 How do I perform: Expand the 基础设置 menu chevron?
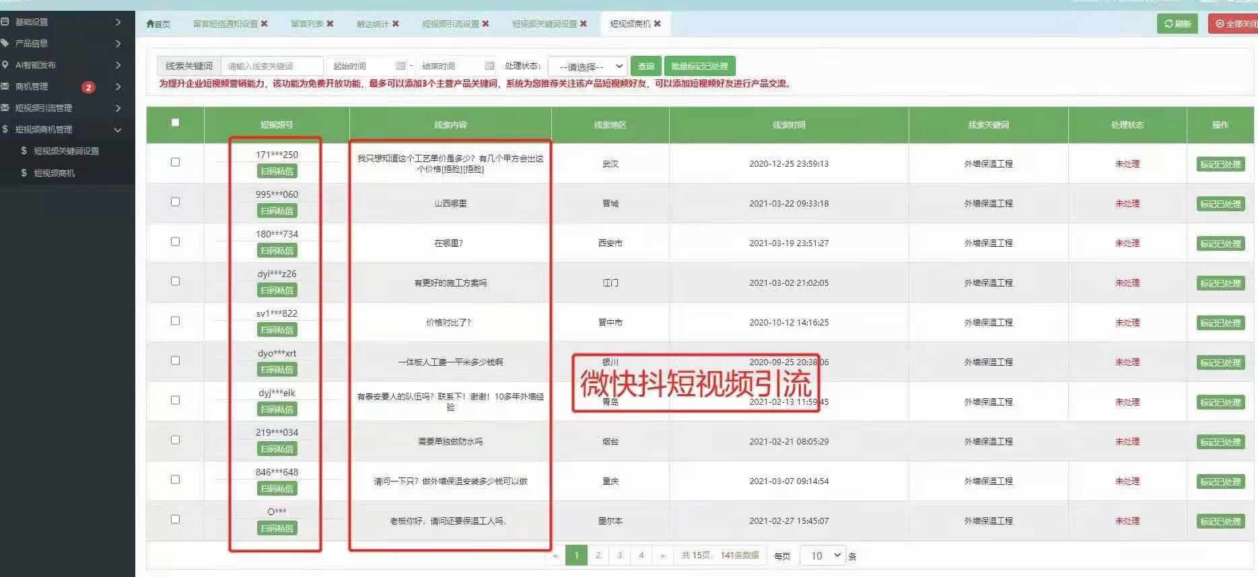pos(118,22)
